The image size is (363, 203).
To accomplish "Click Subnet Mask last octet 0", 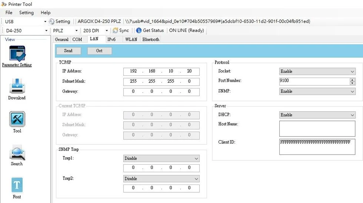I will click(x=189, y=81).
